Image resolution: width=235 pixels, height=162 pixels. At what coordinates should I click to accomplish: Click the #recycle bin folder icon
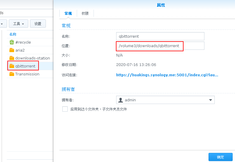pyautogui.click(x=12, y=42)
